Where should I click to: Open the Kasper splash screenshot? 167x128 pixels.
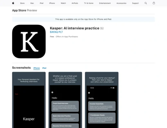click(x=29, y=100)
